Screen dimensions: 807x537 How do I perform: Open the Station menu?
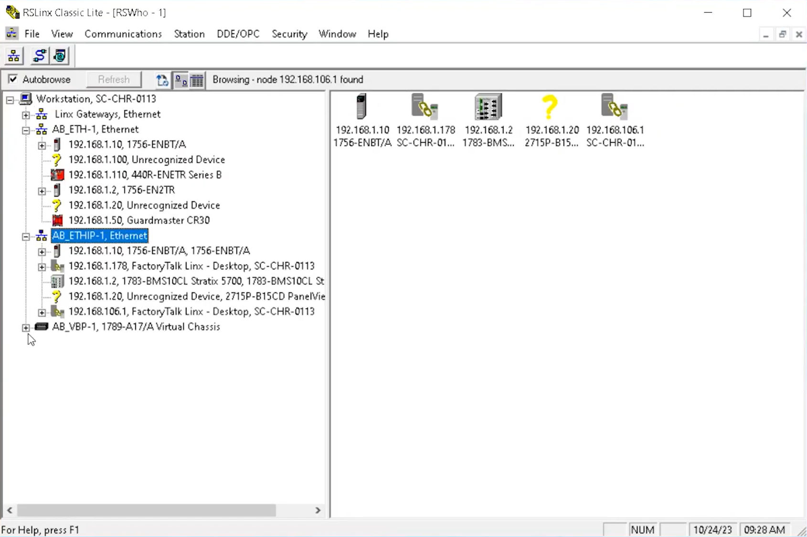(x=189, y=34)
